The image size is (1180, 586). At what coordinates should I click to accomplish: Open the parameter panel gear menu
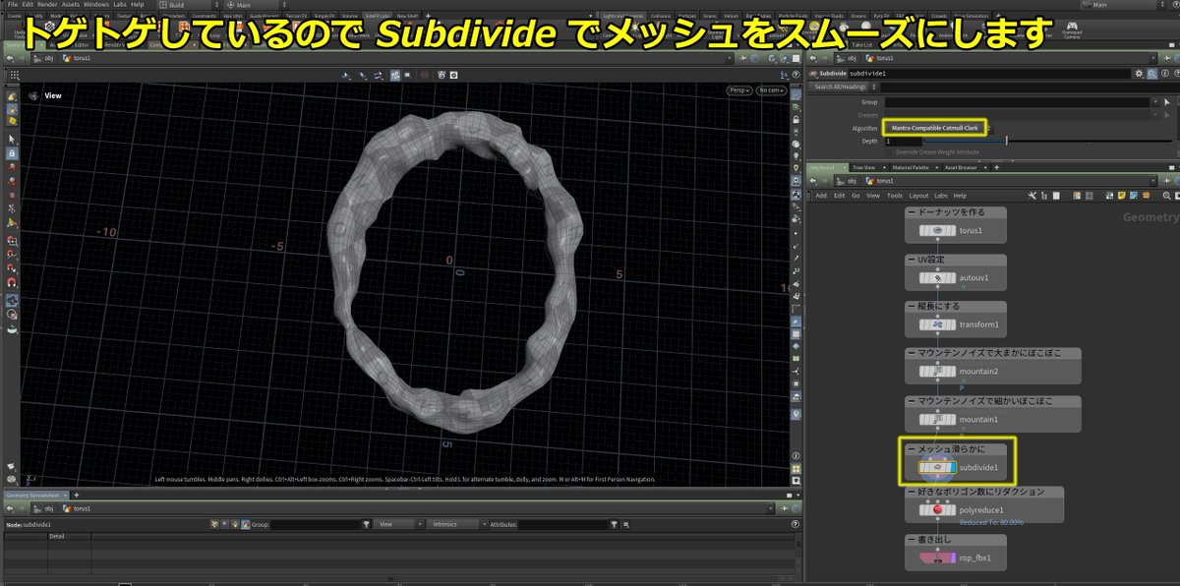(x=1138, y=73)
